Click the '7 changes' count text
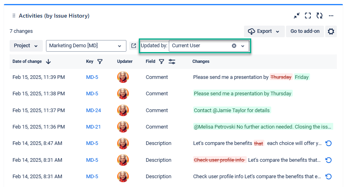This screenshot has width=346, height=187. click(x=21, y=31)
